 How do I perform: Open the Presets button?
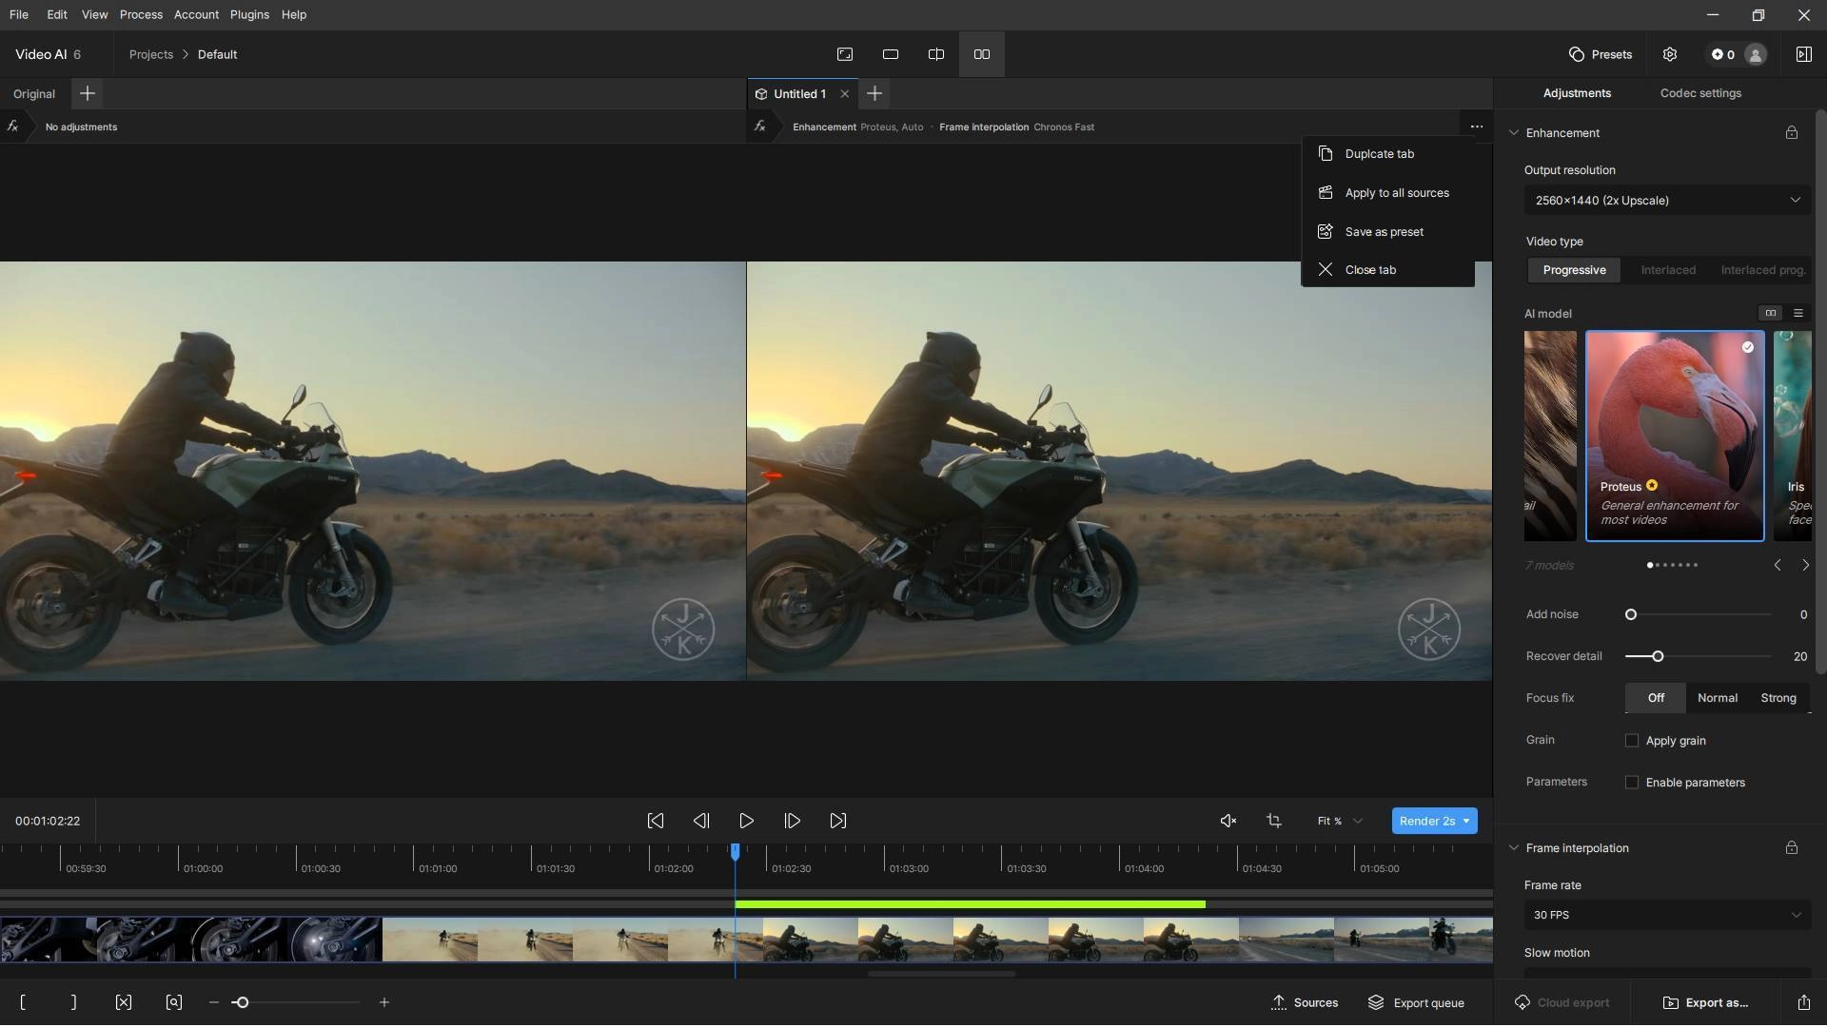[x=1601, y=54]
